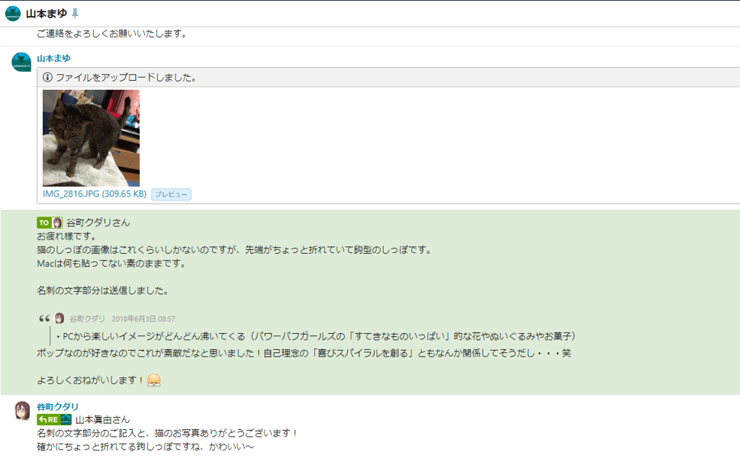Open the sender name link 谷町クダリ

(x=57, y=407)
